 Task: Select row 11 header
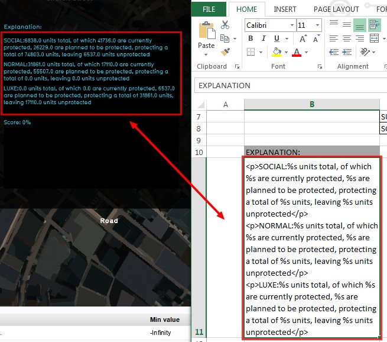coord(199,248)
